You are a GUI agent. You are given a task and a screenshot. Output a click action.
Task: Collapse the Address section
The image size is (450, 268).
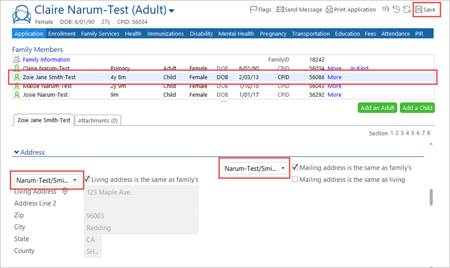point(16,153)
